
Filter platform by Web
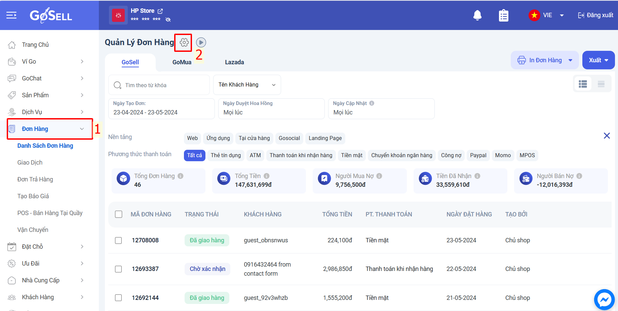pyautogui.click(x=192, y=138)
